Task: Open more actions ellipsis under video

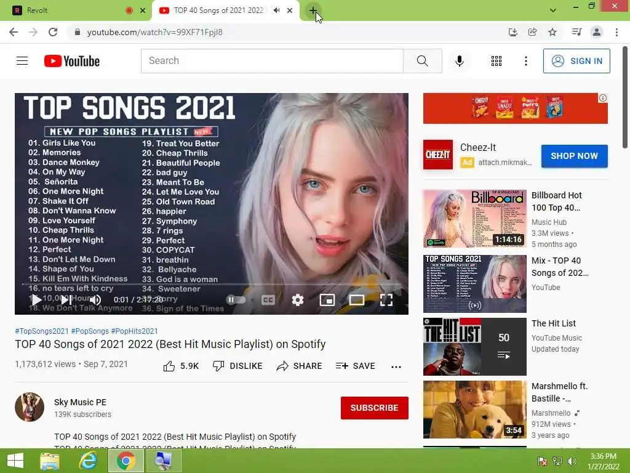Action: [x=396, y=366]
